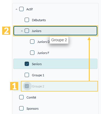Click the Groupe 1 label
This screenshot has width=101, height=114.
tap(38, 75)
